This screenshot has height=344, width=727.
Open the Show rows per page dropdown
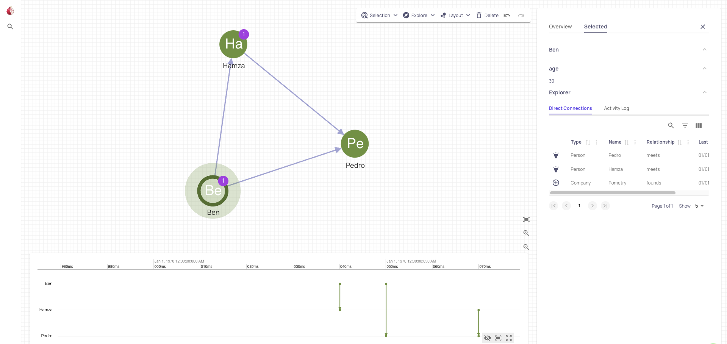tap(699, 206)
